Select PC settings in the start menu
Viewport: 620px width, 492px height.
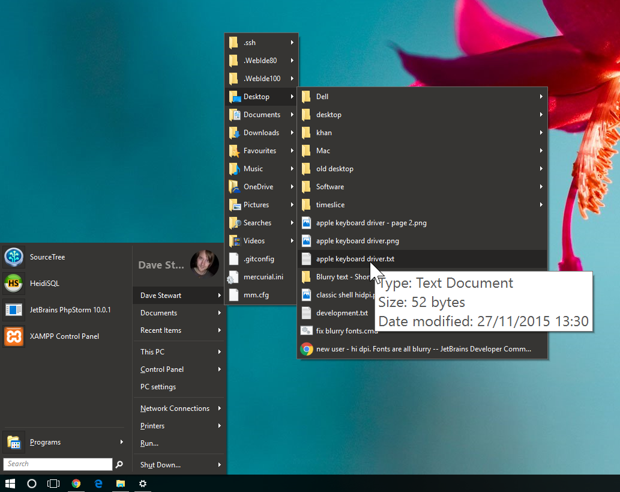click(x=158, y=387)
